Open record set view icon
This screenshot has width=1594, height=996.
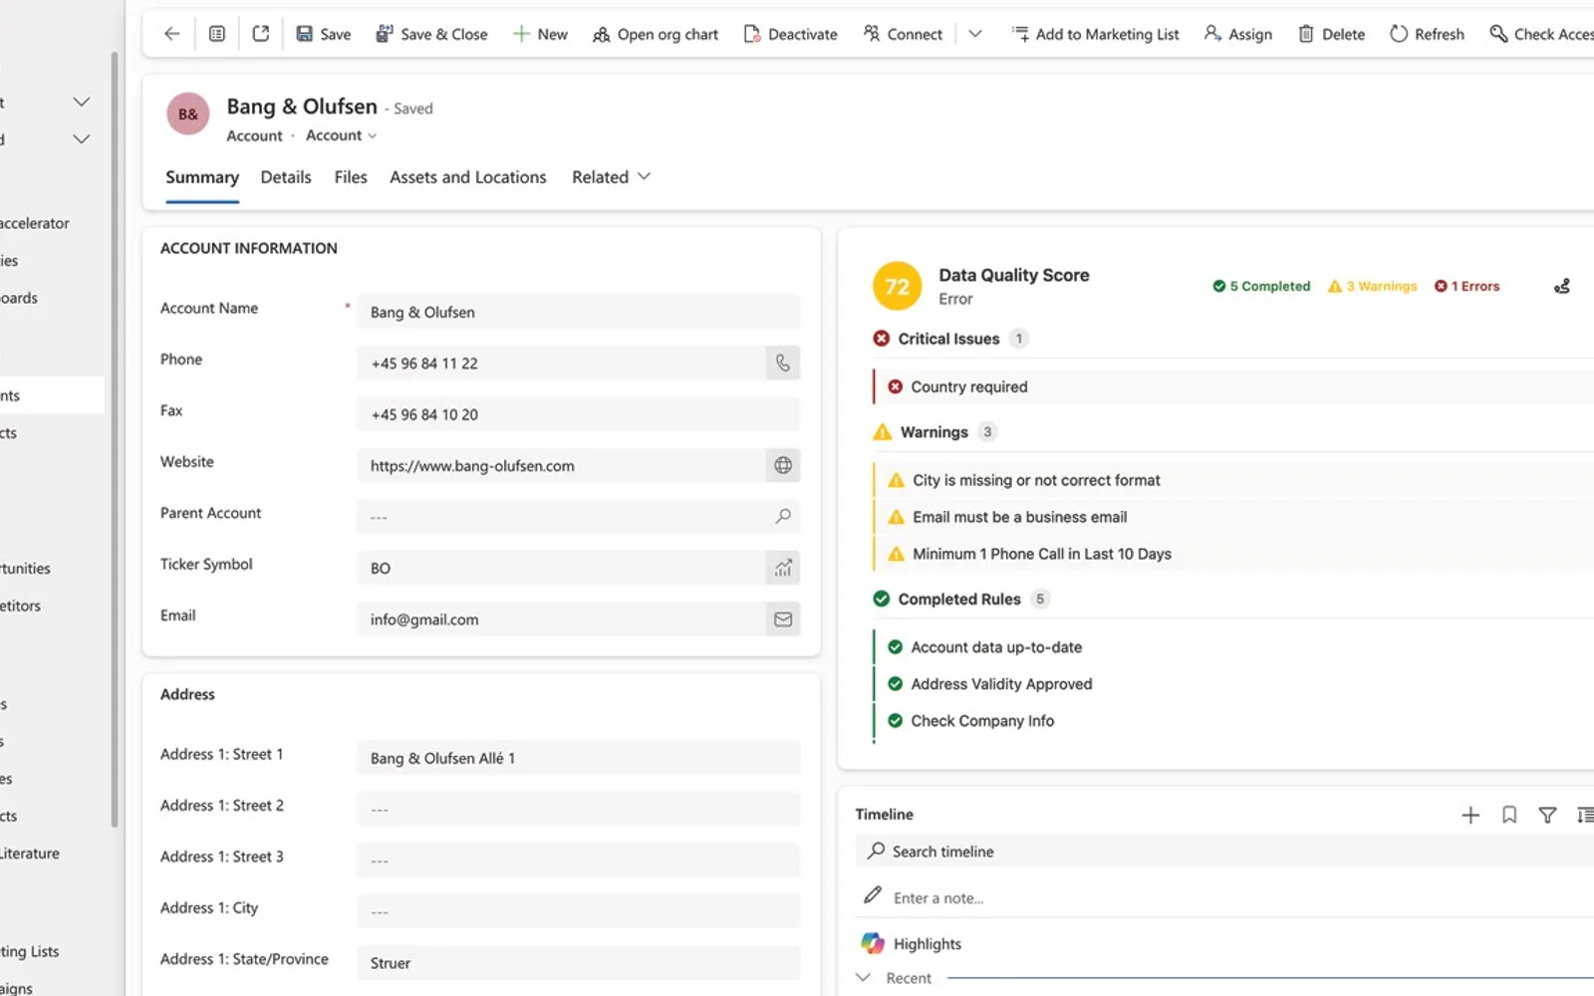[x=217, y=34]
